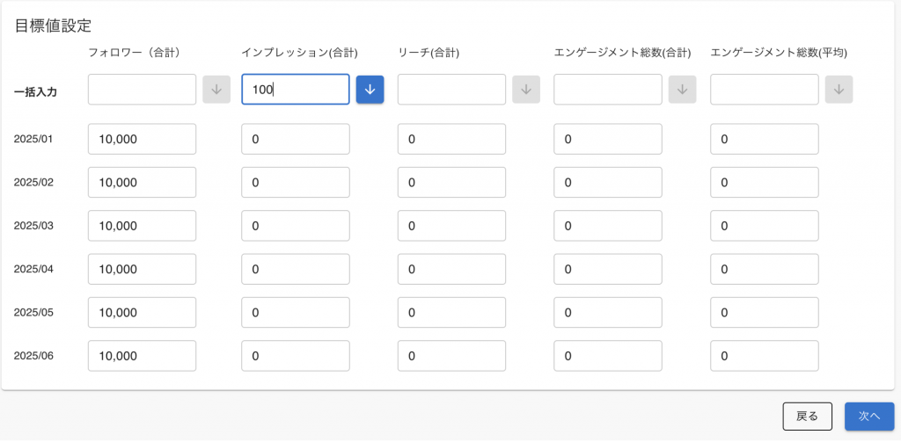Click the down arrow next to フォロワー bulk input
The height and width of the screenshot is (442, 901).
pyautogui.click(x=216, y=90)
